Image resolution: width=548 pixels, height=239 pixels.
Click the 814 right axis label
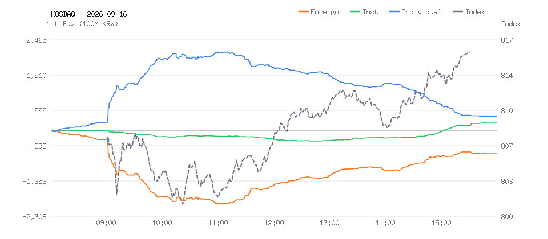point(507,76)
